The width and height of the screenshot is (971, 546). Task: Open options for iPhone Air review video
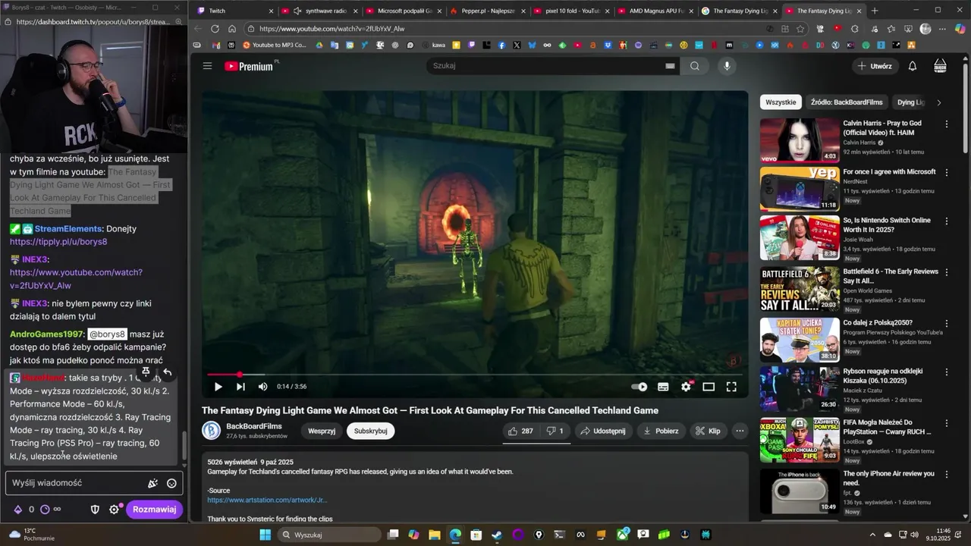tap(946, 474)
